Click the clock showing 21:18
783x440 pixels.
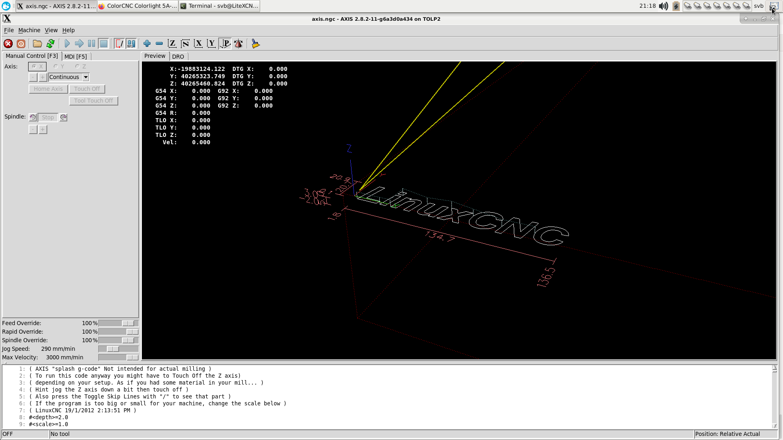(x=648, y=6)
